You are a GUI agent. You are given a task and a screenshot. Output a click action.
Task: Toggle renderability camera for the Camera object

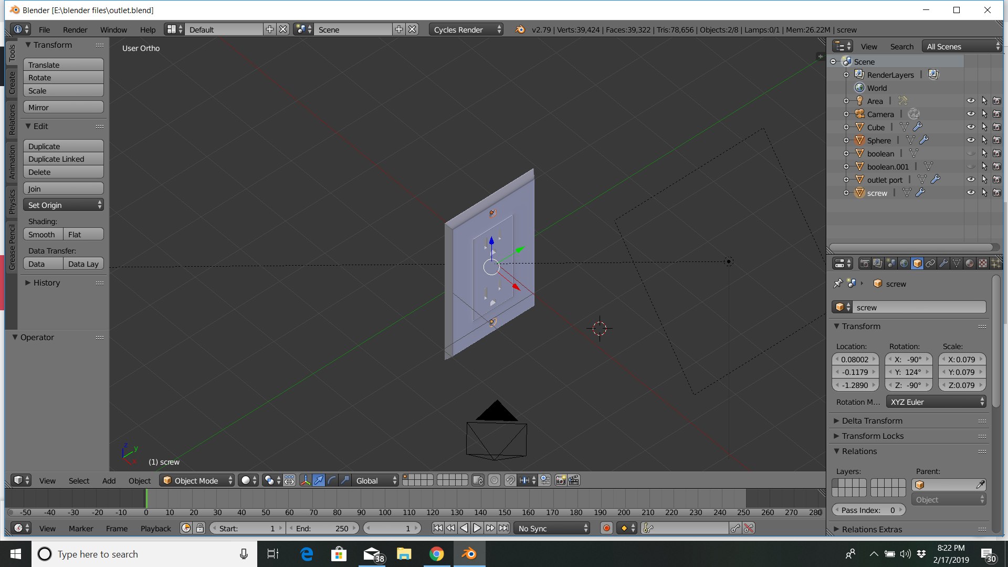click(997, 114)
